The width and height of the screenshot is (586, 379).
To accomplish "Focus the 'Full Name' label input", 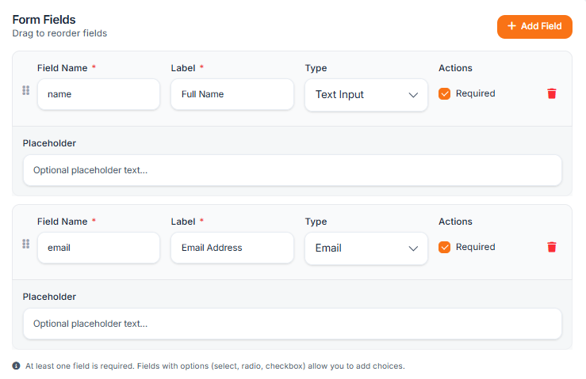I will (232, 94).
